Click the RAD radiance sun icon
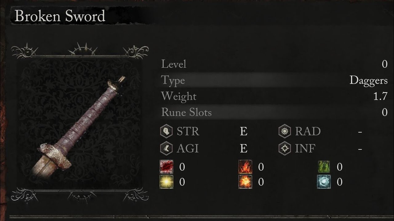The width and height of the screenshot is (394, 221). tap(285, 131)
